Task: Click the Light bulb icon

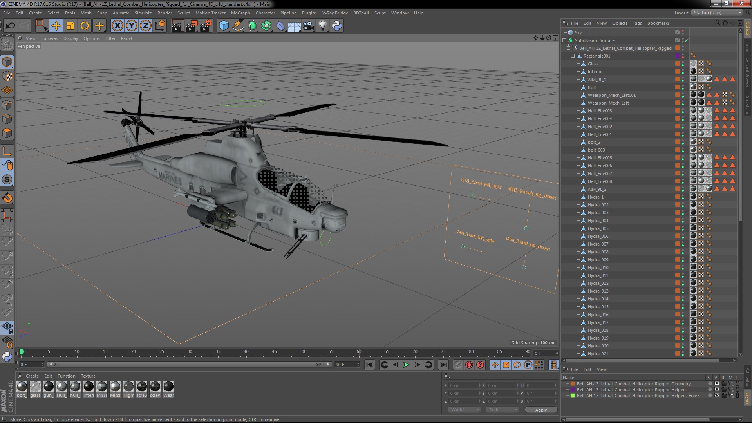Action: (x=322, y=26)
